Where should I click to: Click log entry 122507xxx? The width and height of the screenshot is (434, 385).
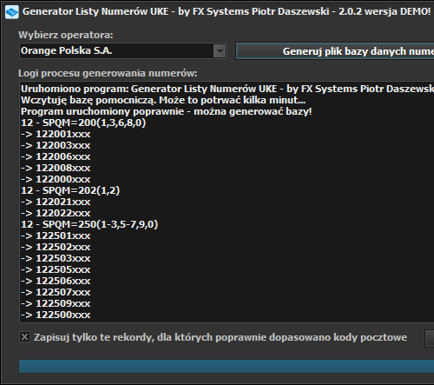pos(56,292)
